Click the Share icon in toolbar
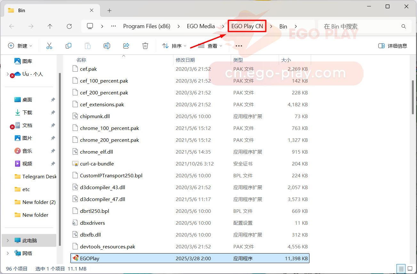Screen dimensions: 417x274 (x=126, y=46)
